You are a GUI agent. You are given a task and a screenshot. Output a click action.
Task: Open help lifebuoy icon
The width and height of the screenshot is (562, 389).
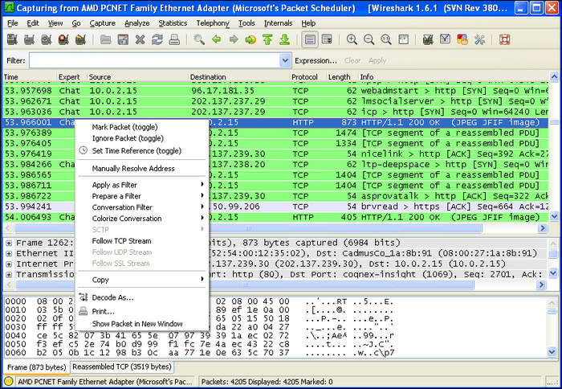(504, 39)
